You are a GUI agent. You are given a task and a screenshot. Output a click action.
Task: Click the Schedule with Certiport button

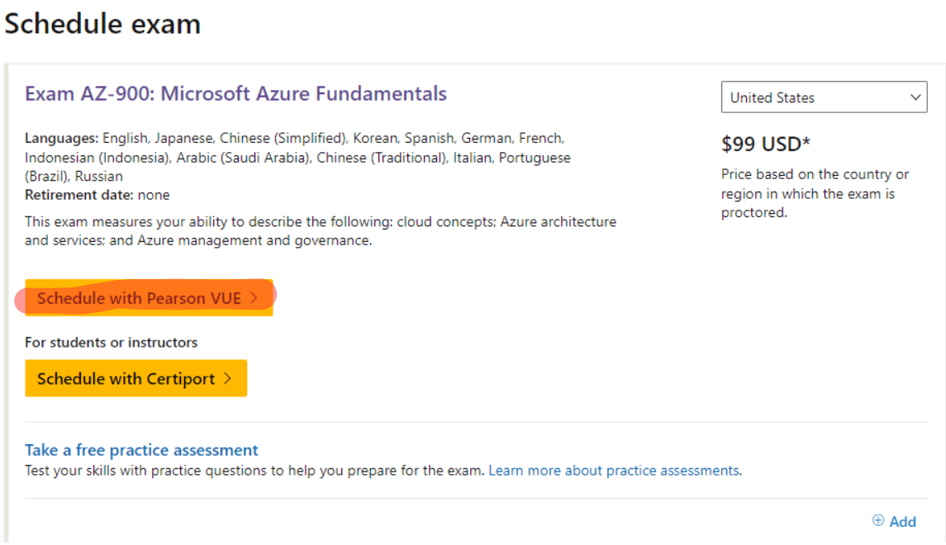pyautogui.click(x=135, y=378)
